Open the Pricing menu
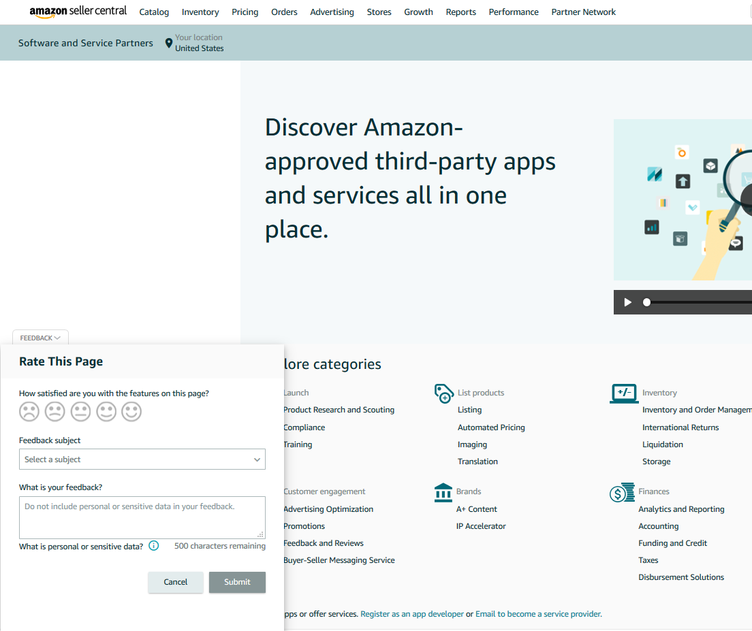The image size is (752, 631). coord(245,12)
